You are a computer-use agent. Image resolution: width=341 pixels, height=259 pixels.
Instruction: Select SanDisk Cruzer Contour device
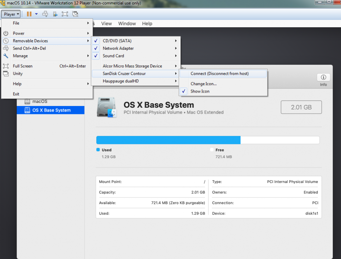coord(136,74)
